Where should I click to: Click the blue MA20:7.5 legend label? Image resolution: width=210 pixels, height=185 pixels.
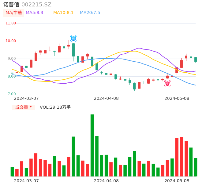click(90, 13)
